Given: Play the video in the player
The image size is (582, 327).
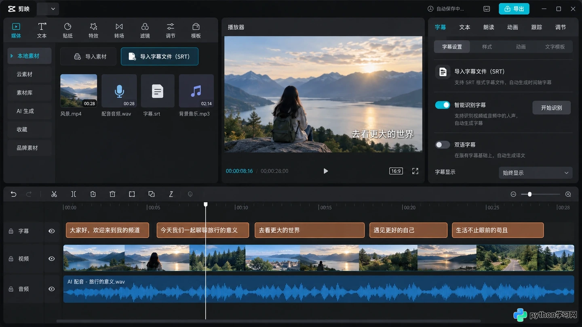Looking at the screenshot, I should [326, 171].
